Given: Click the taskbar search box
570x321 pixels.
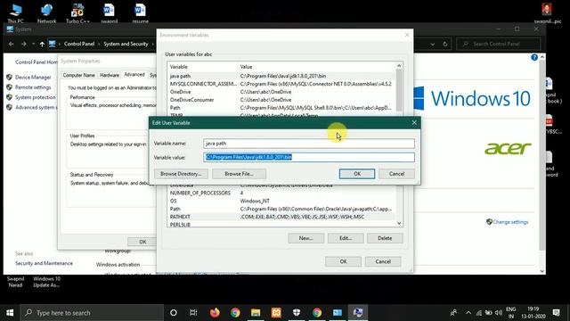Looking at the screenshot, I should coord(92,313).
